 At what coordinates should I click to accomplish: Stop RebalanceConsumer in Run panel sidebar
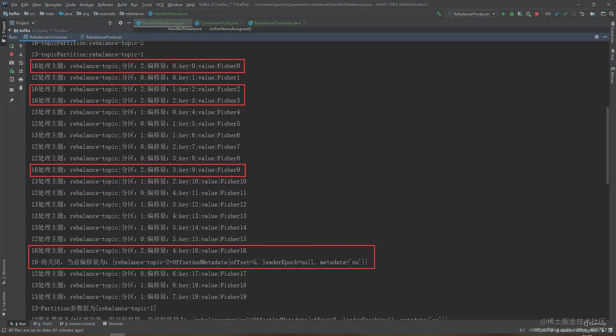[x=11, y=54]
